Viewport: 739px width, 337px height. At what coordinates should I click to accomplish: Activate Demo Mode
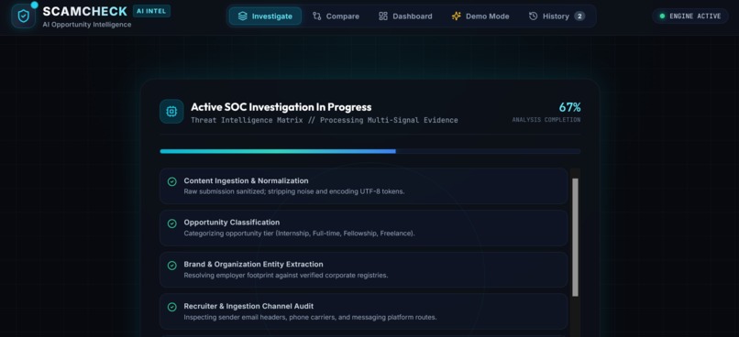[480, 16]
